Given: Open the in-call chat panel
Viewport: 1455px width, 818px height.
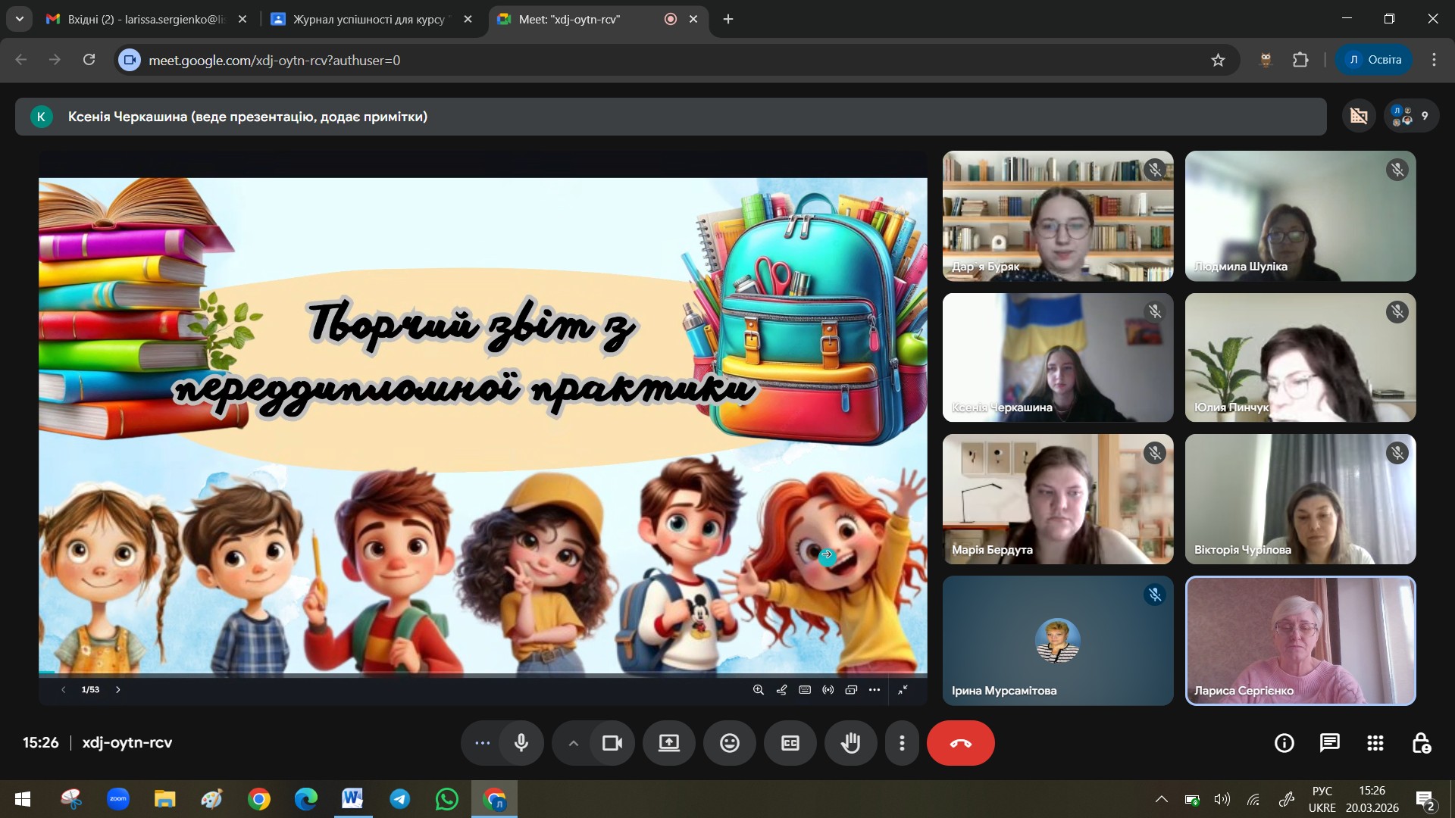Looking at the screenshot, I should [1329, 743].
